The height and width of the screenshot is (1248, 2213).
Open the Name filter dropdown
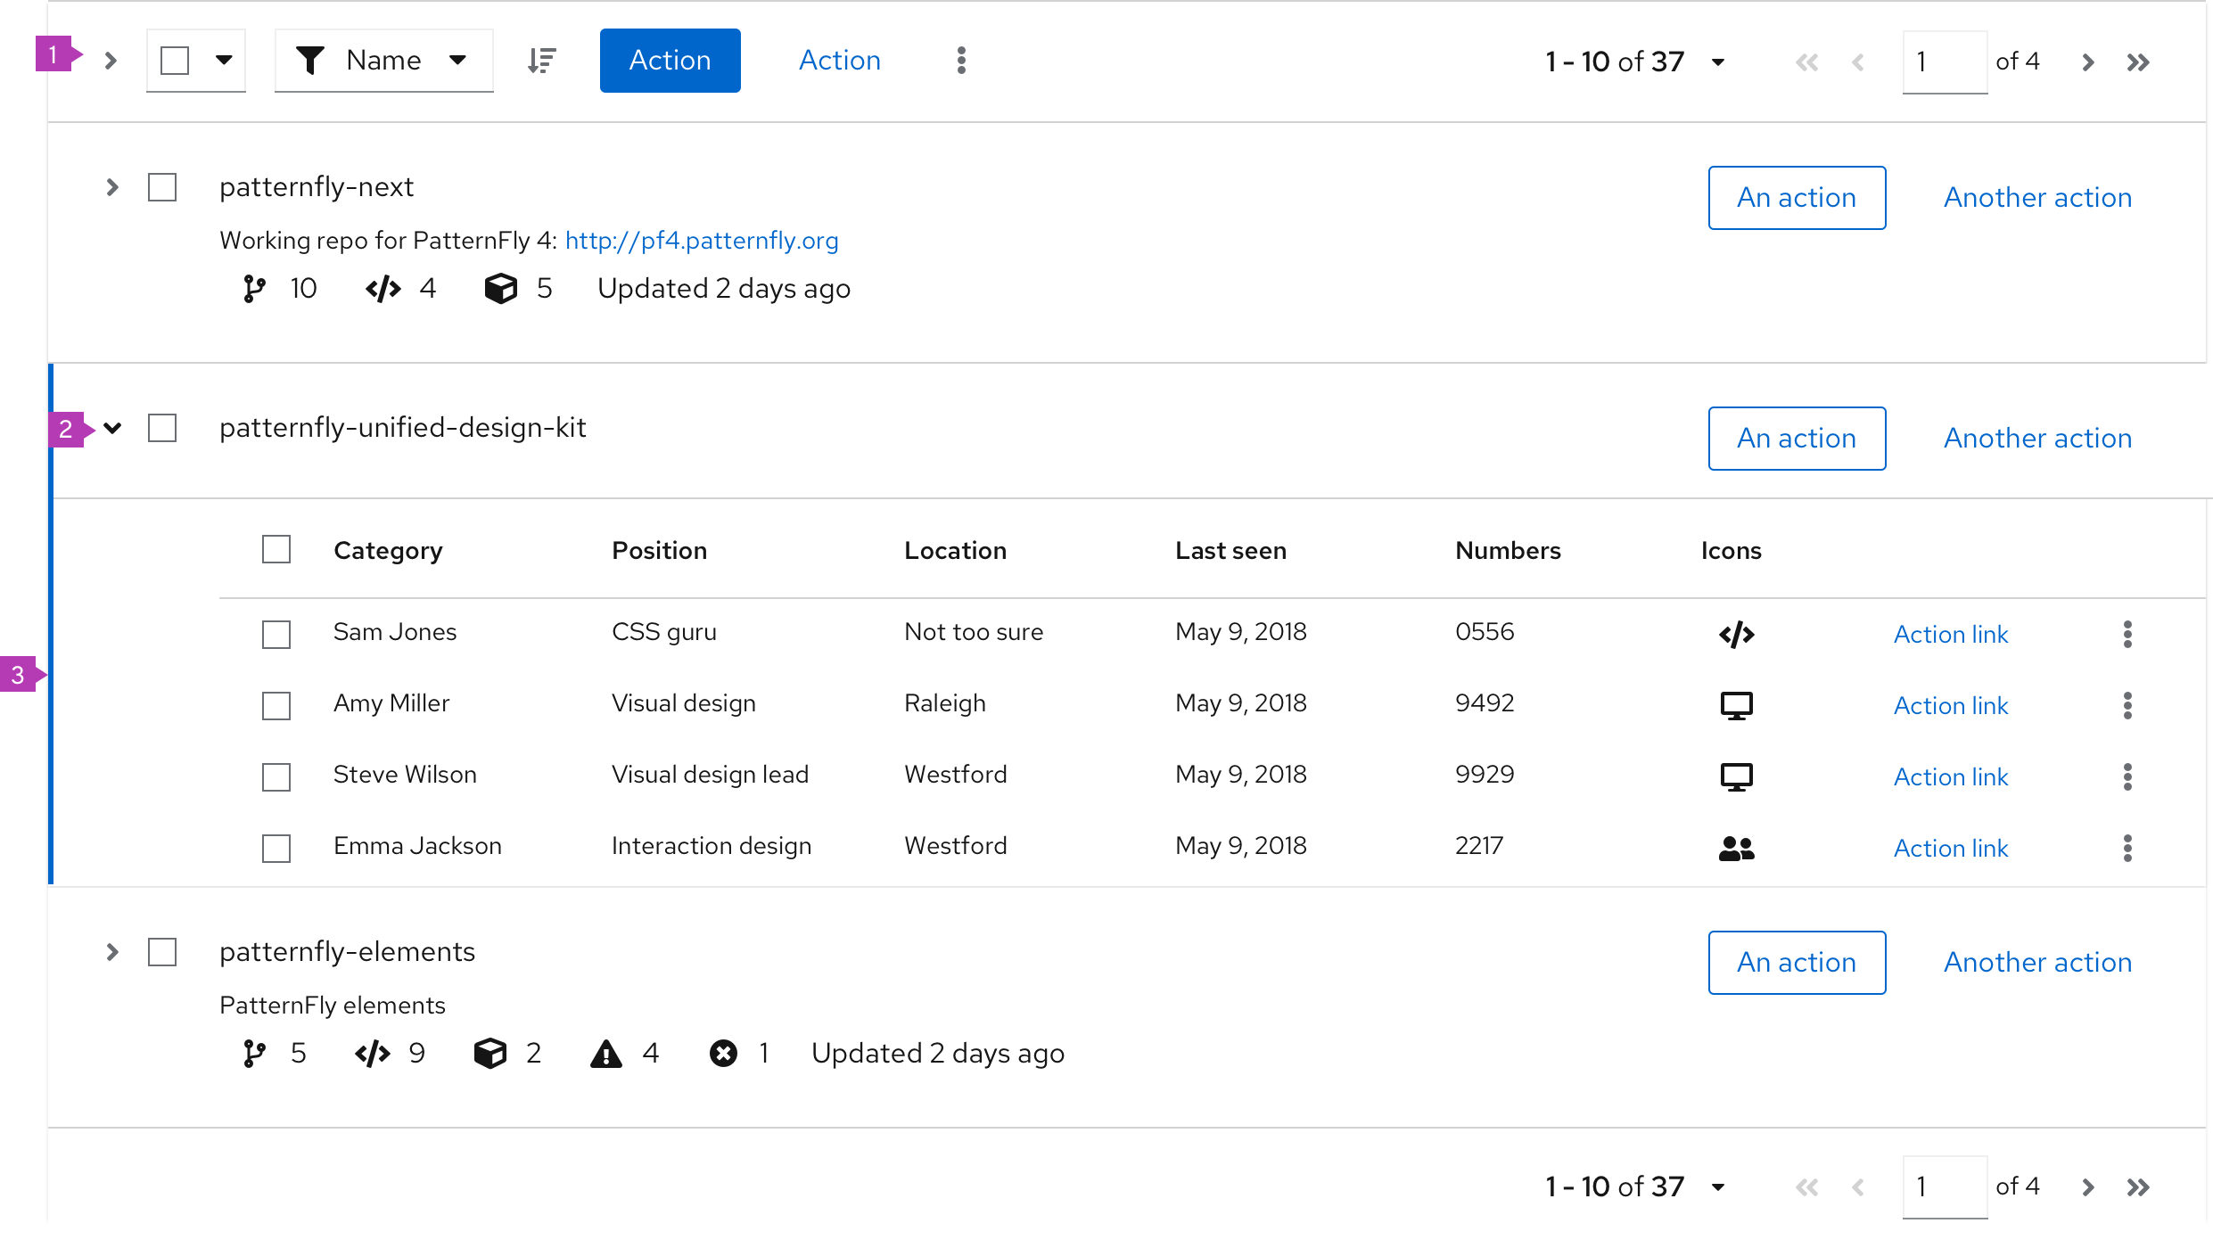pos(382,61)
